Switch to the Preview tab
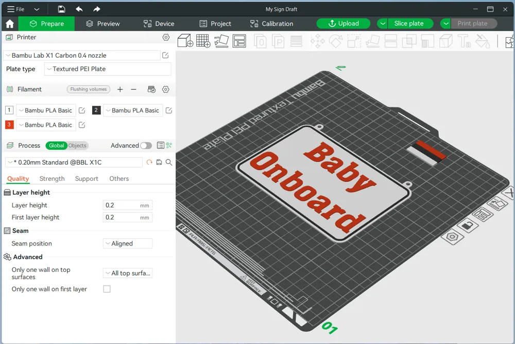Image resolution: width=515 pixels, height=344 pixels. pos(103,24)
